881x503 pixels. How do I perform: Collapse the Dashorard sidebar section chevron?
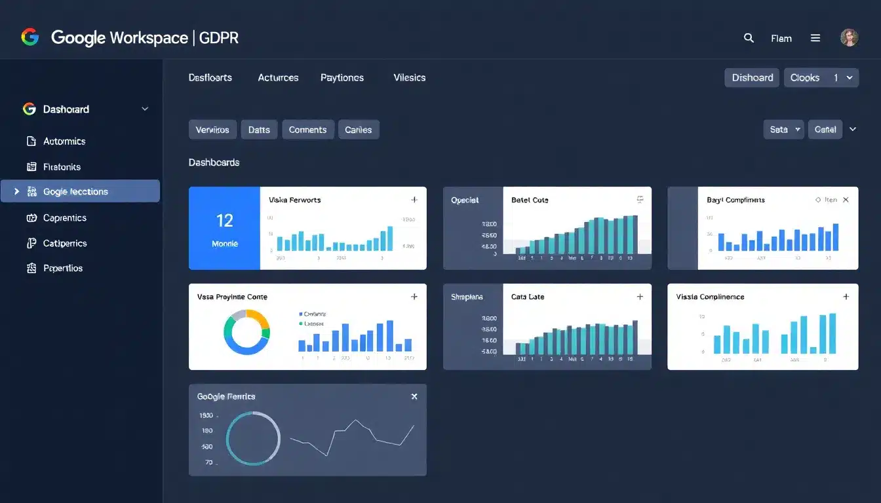pyautogui.click(x=144, y=109)
